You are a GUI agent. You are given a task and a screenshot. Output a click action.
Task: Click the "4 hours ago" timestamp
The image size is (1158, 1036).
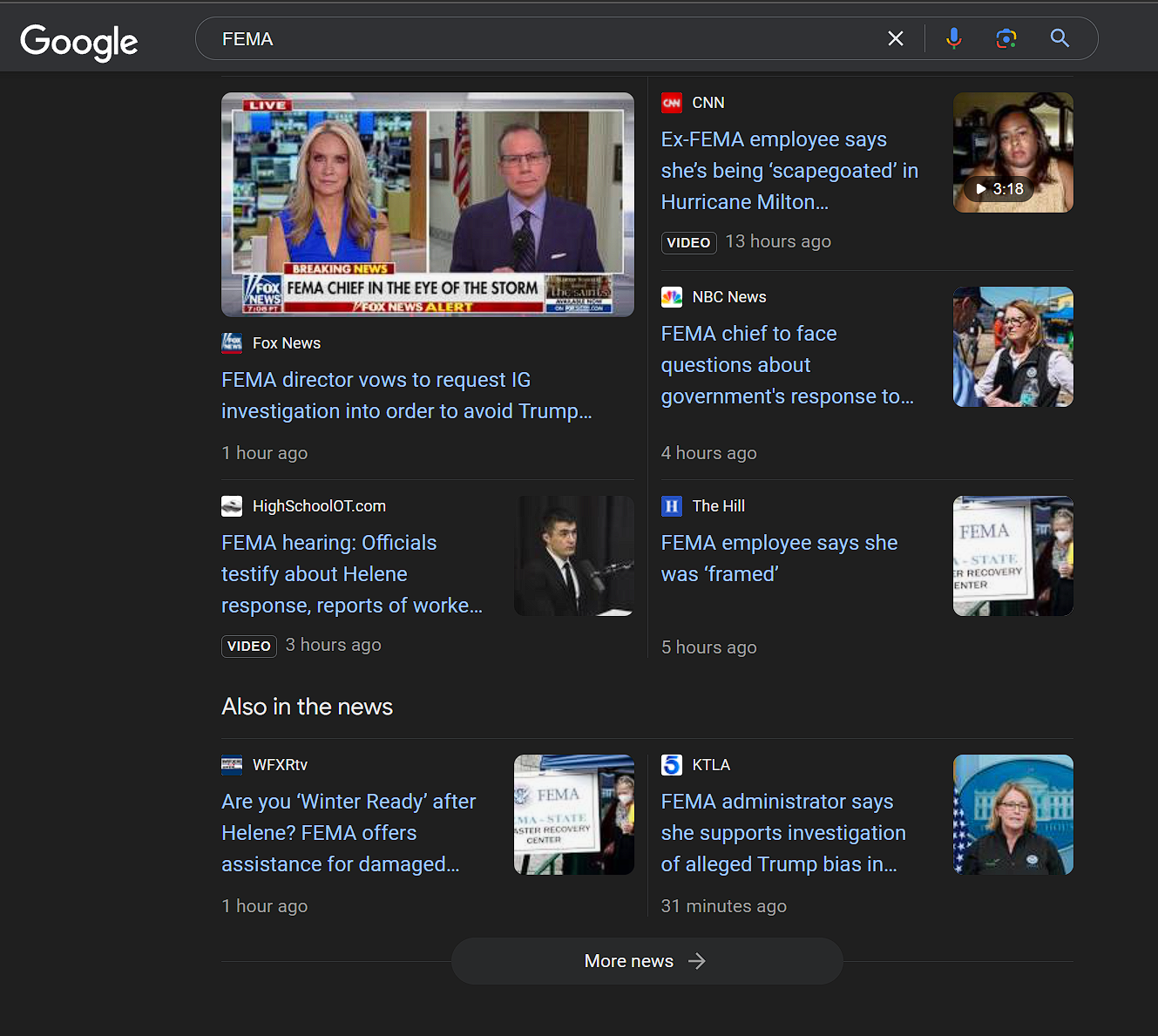coord(708,453)
